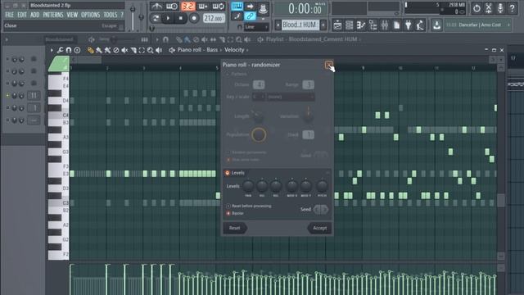This screenshot has height=295, width=524.
Task: Toggle the blue multilink chain icon
Action: pos(250,16)
